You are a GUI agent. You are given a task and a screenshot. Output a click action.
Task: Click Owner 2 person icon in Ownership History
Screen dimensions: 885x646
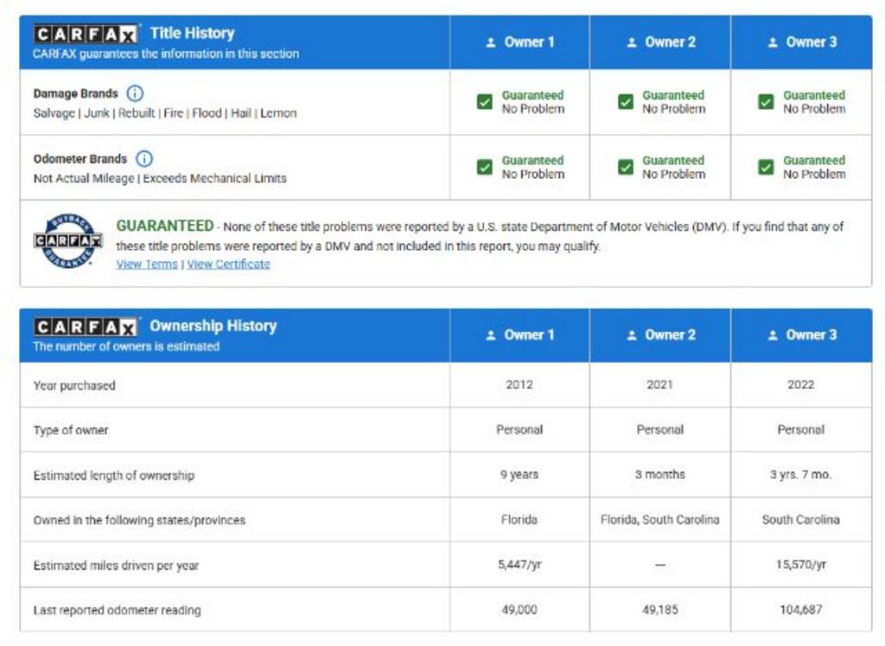click(x=632, y=335)
